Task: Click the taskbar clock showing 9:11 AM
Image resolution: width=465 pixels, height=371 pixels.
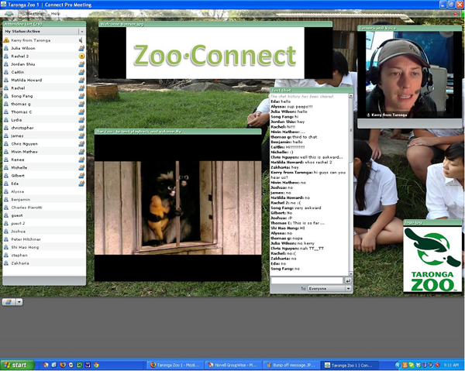Action: tap(451, 366)
